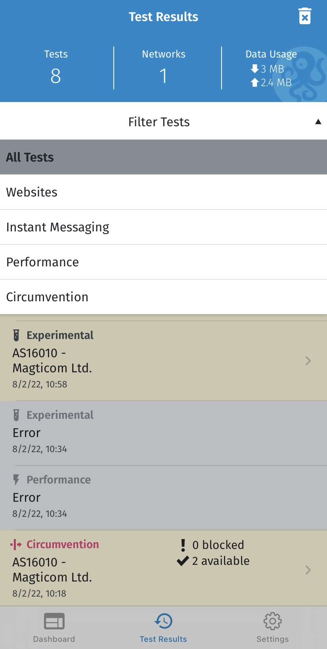This screenshot has height=649, width=327.
Task: Tap the Tests count of 8
Action: pyautogui.click(x=56, y=75)
